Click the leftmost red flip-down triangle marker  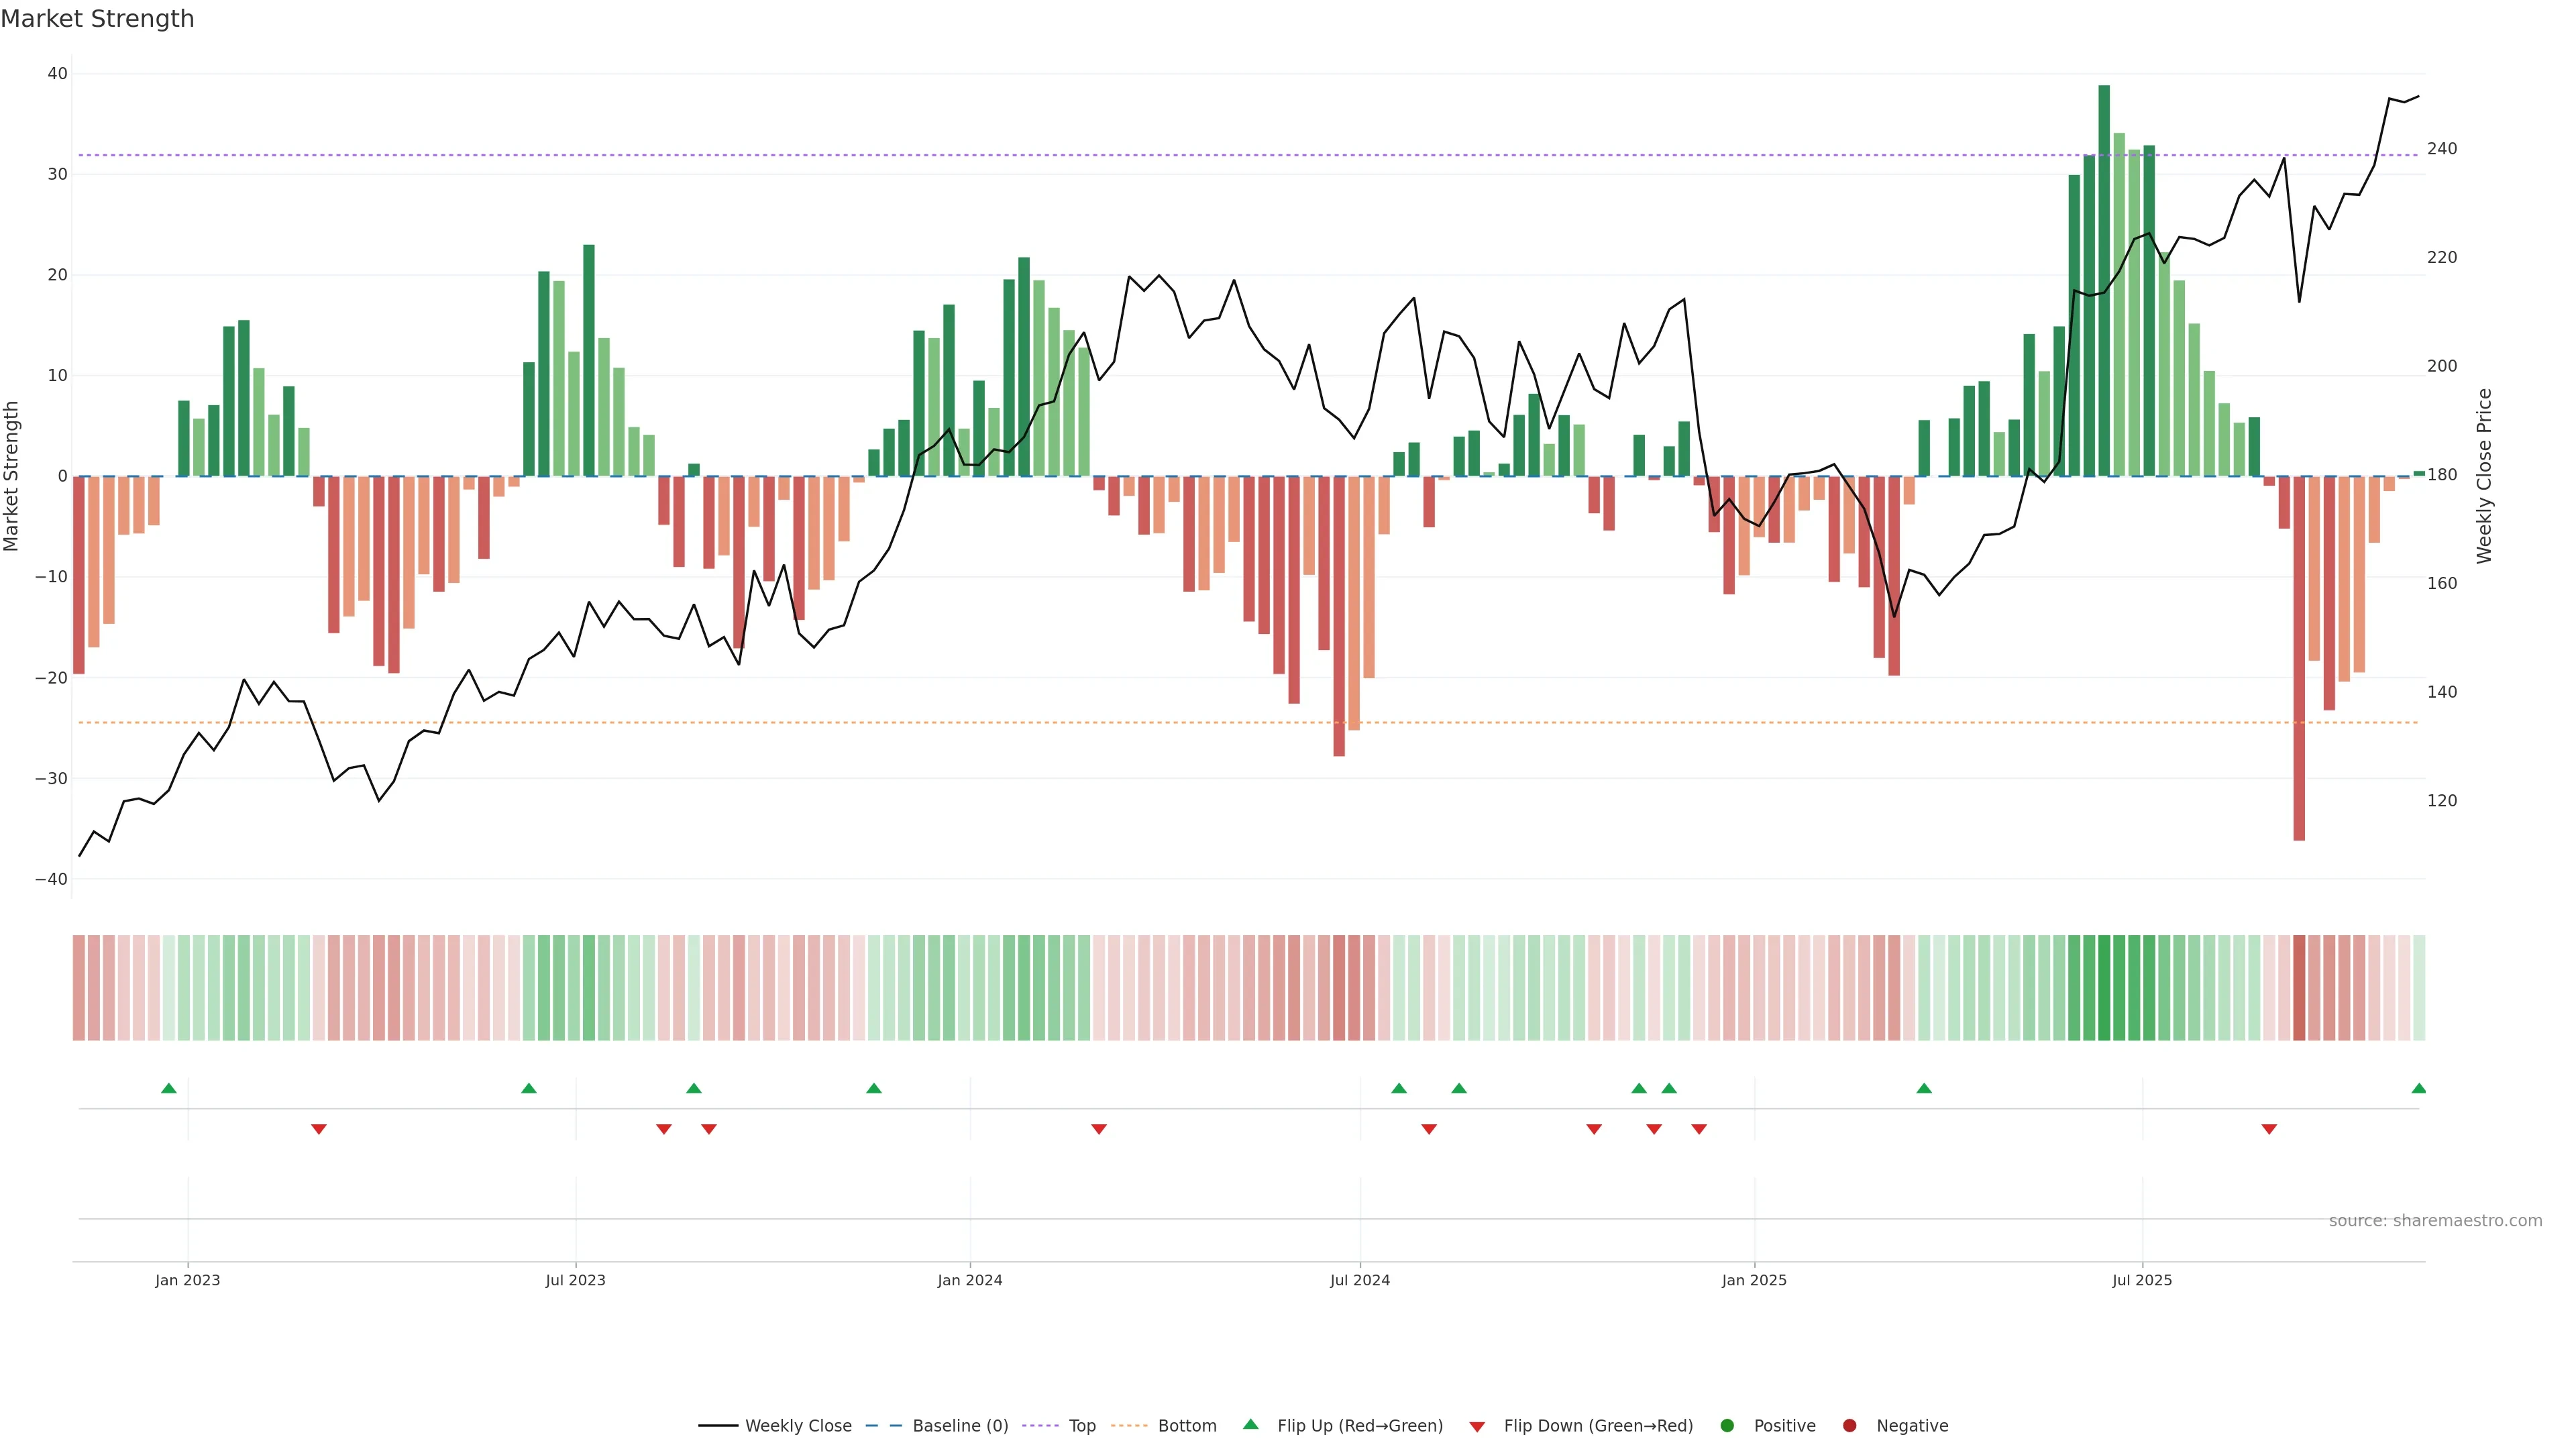(x=319, y=1129)
